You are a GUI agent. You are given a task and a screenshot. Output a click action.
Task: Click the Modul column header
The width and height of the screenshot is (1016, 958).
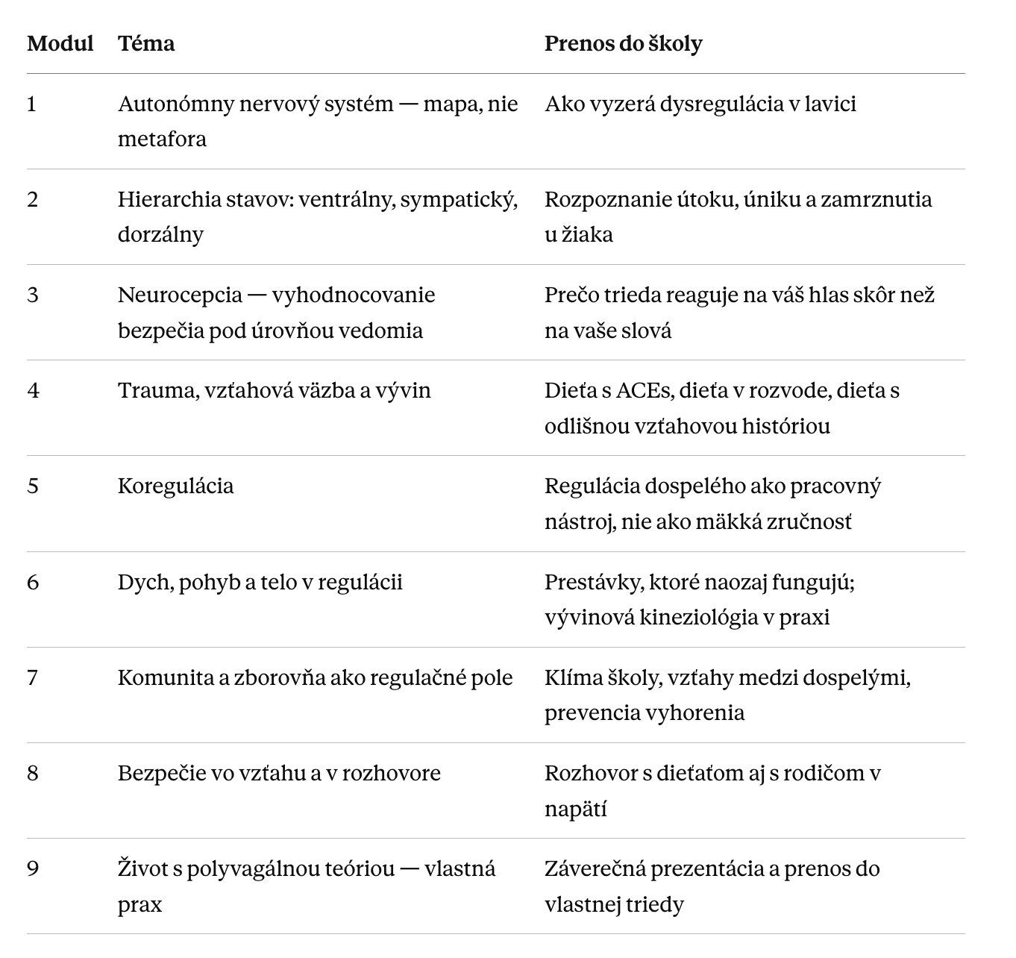[x=60, y=43]
